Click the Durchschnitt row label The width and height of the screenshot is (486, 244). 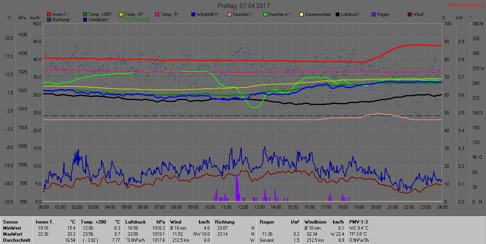16,240
